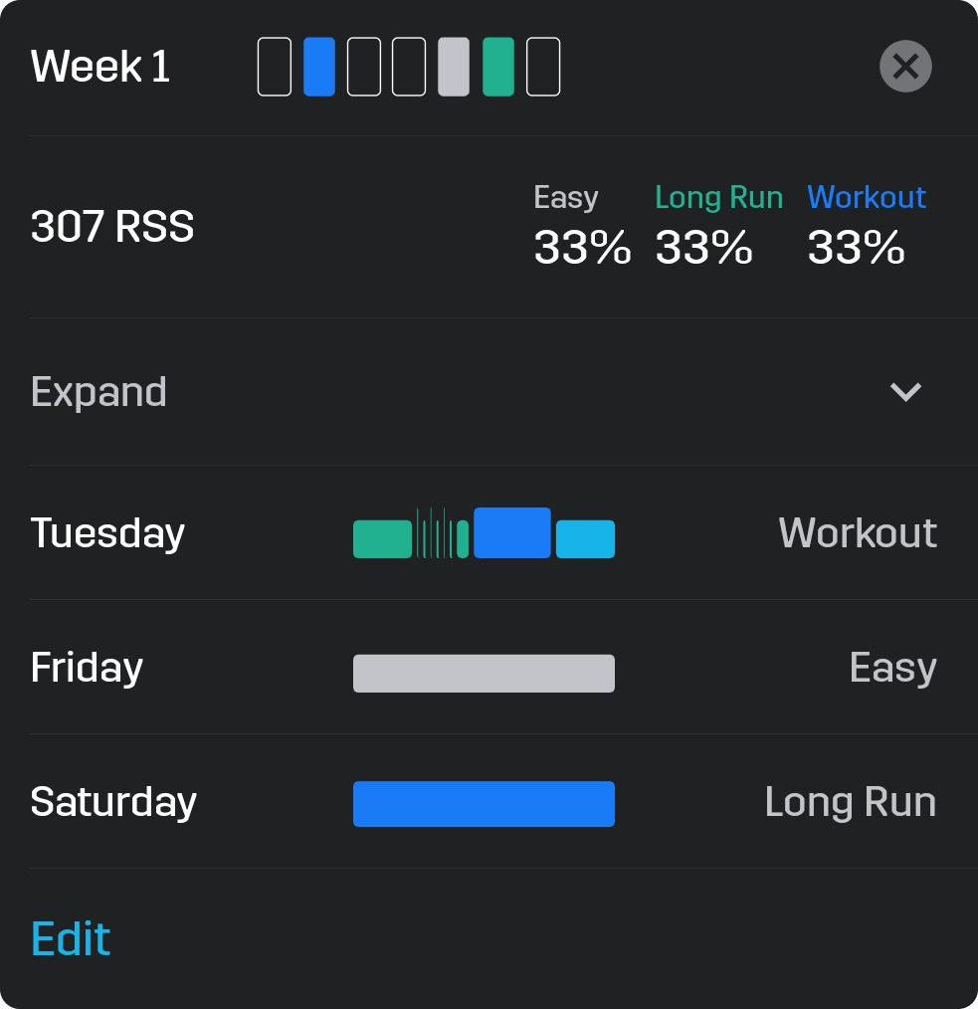Click the Tuesday interval structure graphic

[484, 532]
